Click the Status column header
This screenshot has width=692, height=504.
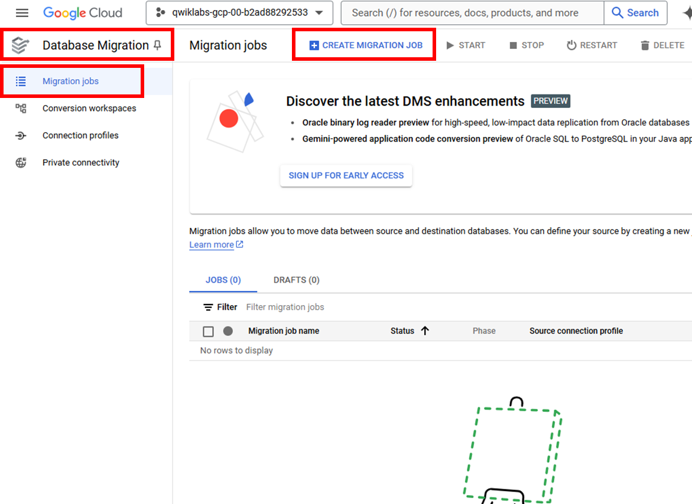(402, 331)
